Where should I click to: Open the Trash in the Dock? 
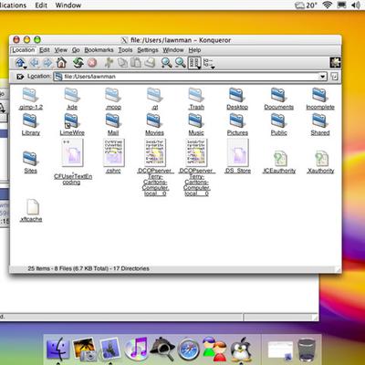[307, 349]
